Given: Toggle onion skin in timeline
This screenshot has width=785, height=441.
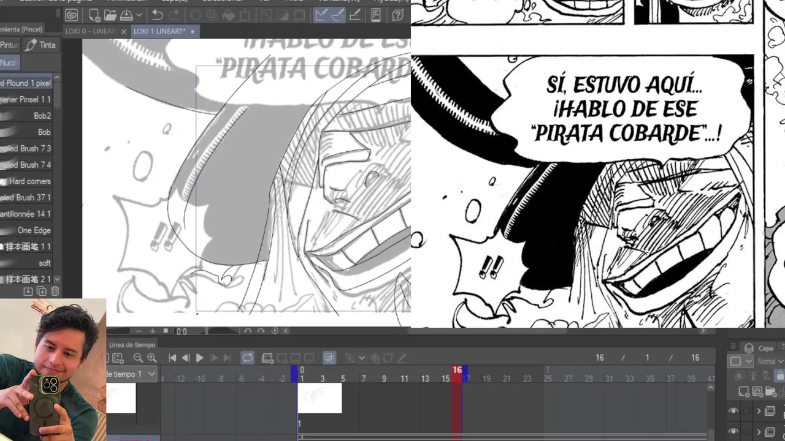Looking at the screenshot, I should [329, 358].
